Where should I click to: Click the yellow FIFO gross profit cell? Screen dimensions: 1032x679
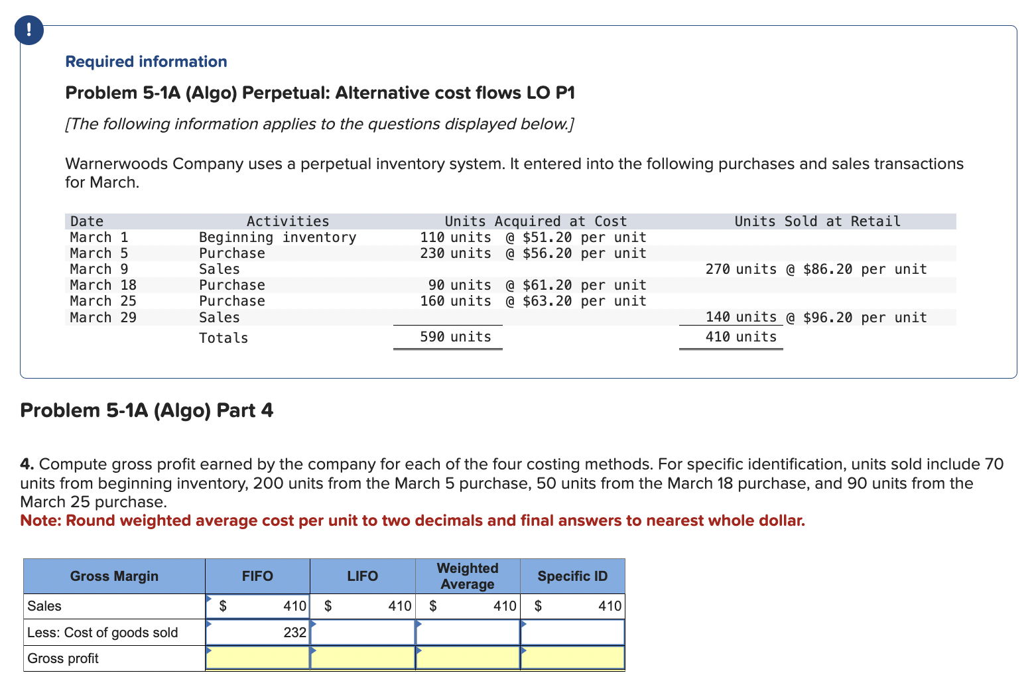click(257, 658)
